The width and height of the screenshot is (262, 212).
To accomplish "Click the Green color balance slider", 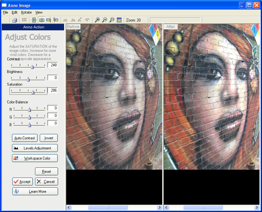I will [29, 117].
